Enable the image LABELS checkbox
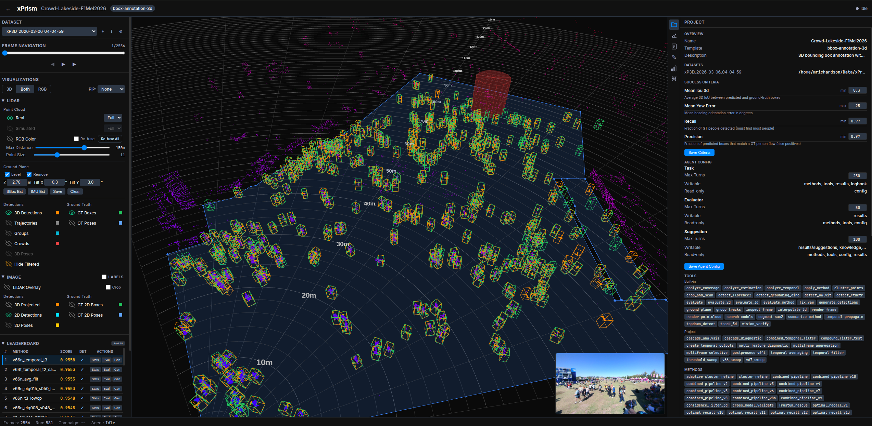Screen dimensions: 872x426 click(x=104, y=277)
